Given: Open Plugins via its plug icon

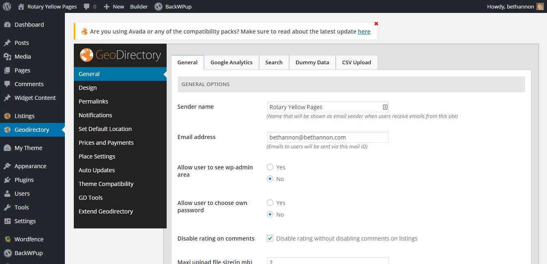Looking at the screenshot, I should click(x=7, y=180).
